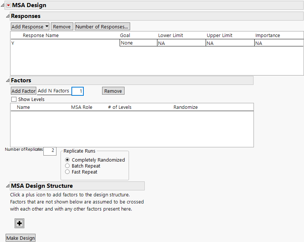Collapse the MSA Design outline

point(3,5)
